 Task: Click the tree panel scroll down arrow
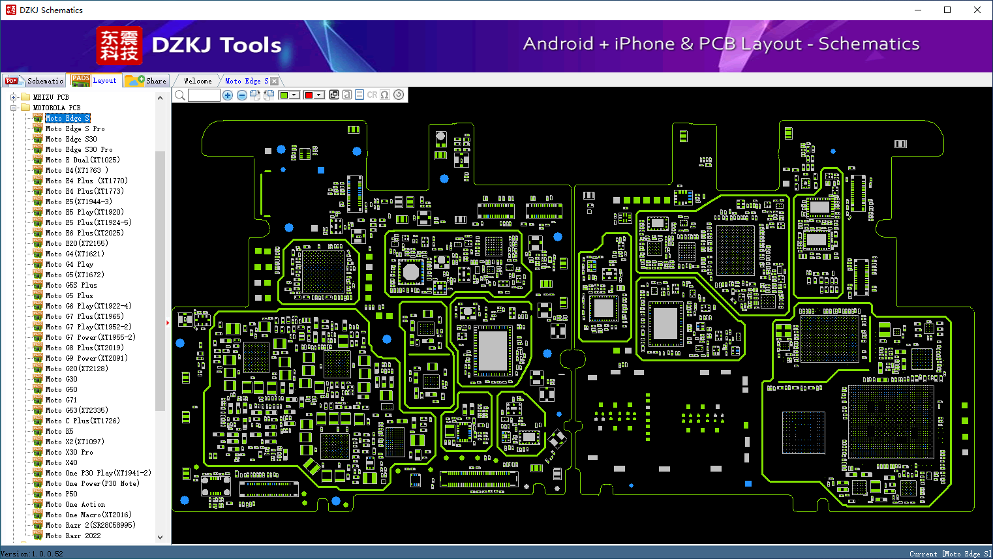click(160, 537)
